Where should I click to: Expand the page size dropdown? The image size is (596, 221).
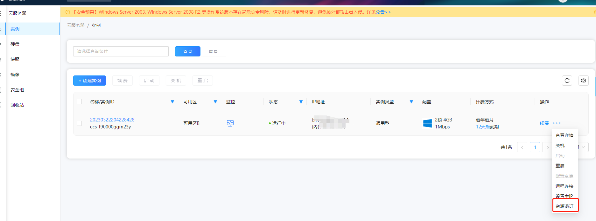(583, 147)
